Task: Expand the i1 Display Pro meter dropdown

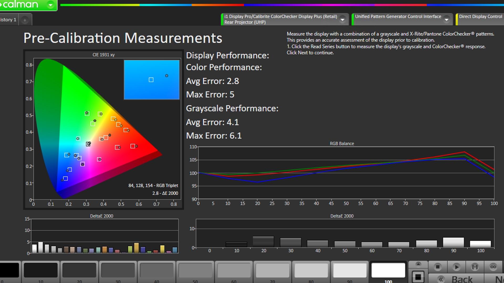Action: pos(342,19)
